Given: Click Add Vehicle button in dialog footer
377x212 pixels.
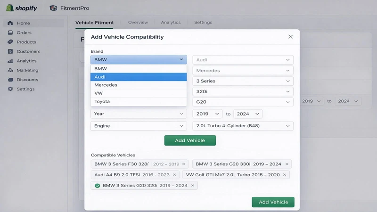Looking at the screenshot, I should 273,202.
